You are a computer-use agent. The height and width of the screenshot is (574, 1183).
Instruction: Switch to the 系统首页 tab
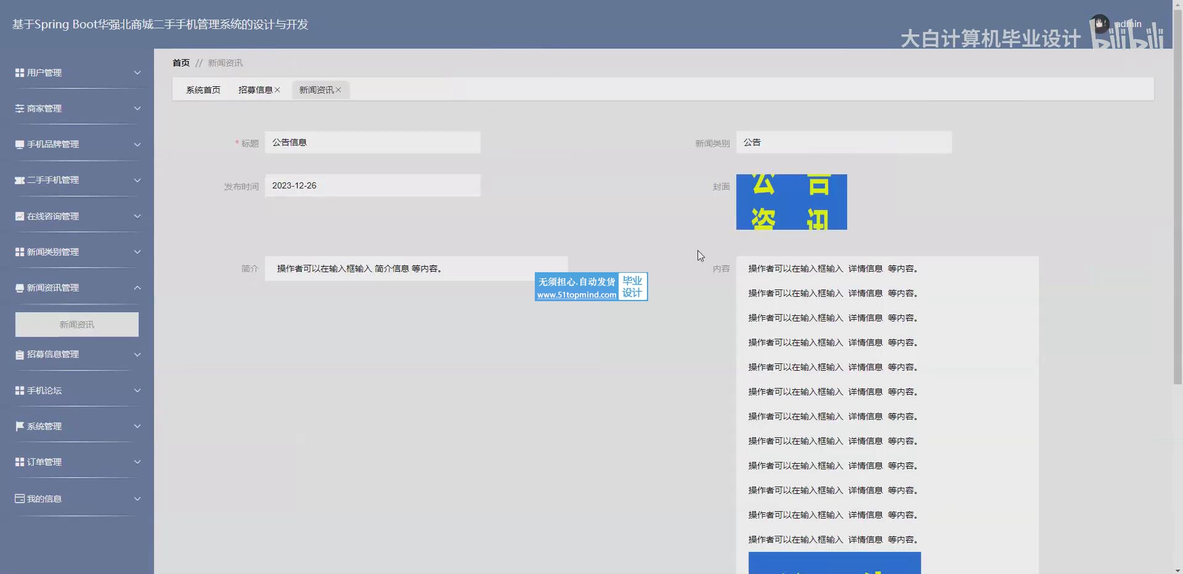click(x=203, y=90)
